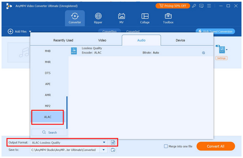Select AMR in the format list
This screenshot has width=243, height=158.
(x=48, y=95)
